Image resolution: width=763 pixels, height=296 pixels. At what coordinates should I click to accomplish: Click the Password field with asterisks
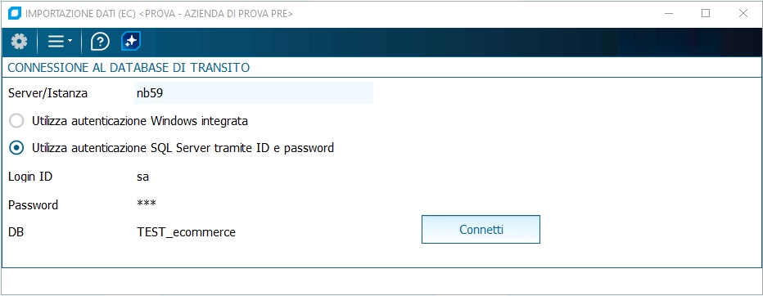click(147, 204)
